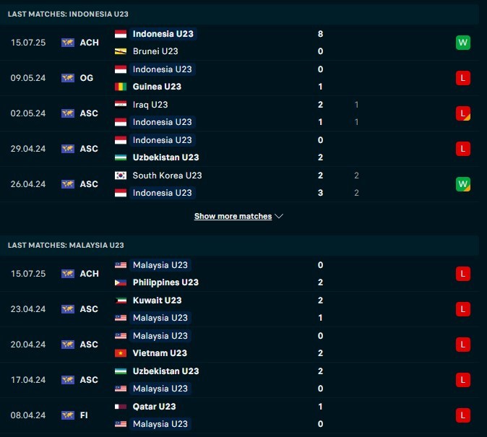Expand Show more matches chevron

pos(280,216)
